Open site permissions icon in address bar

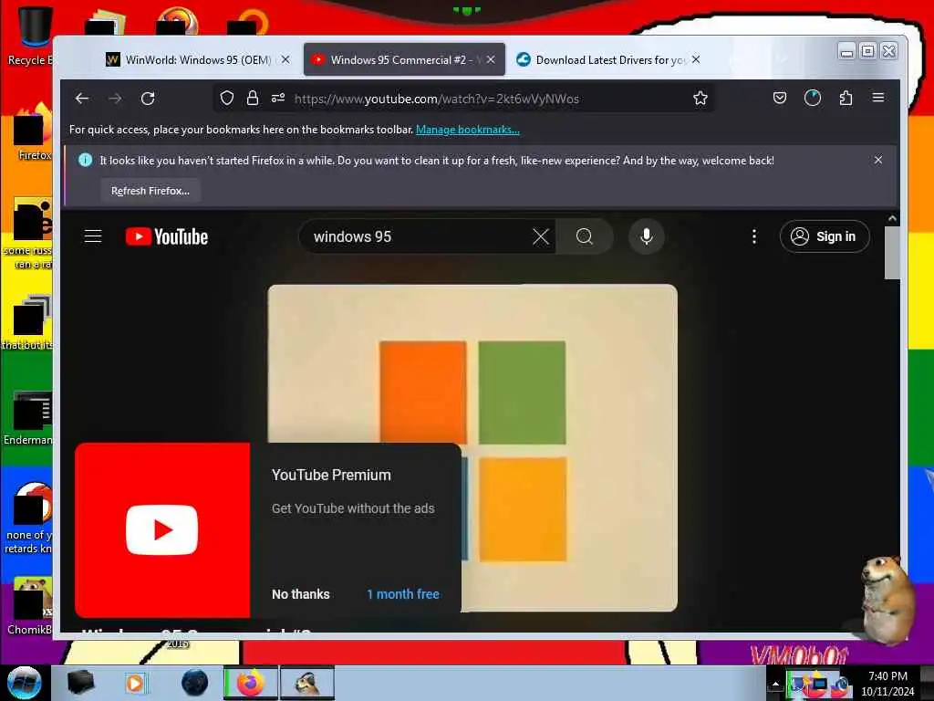278,99
